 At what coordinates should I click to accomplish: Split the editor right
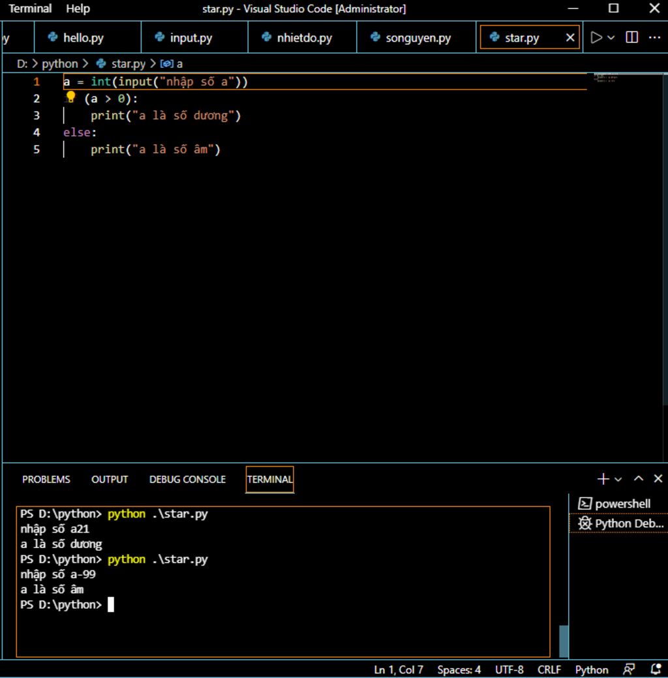(631, 37)
